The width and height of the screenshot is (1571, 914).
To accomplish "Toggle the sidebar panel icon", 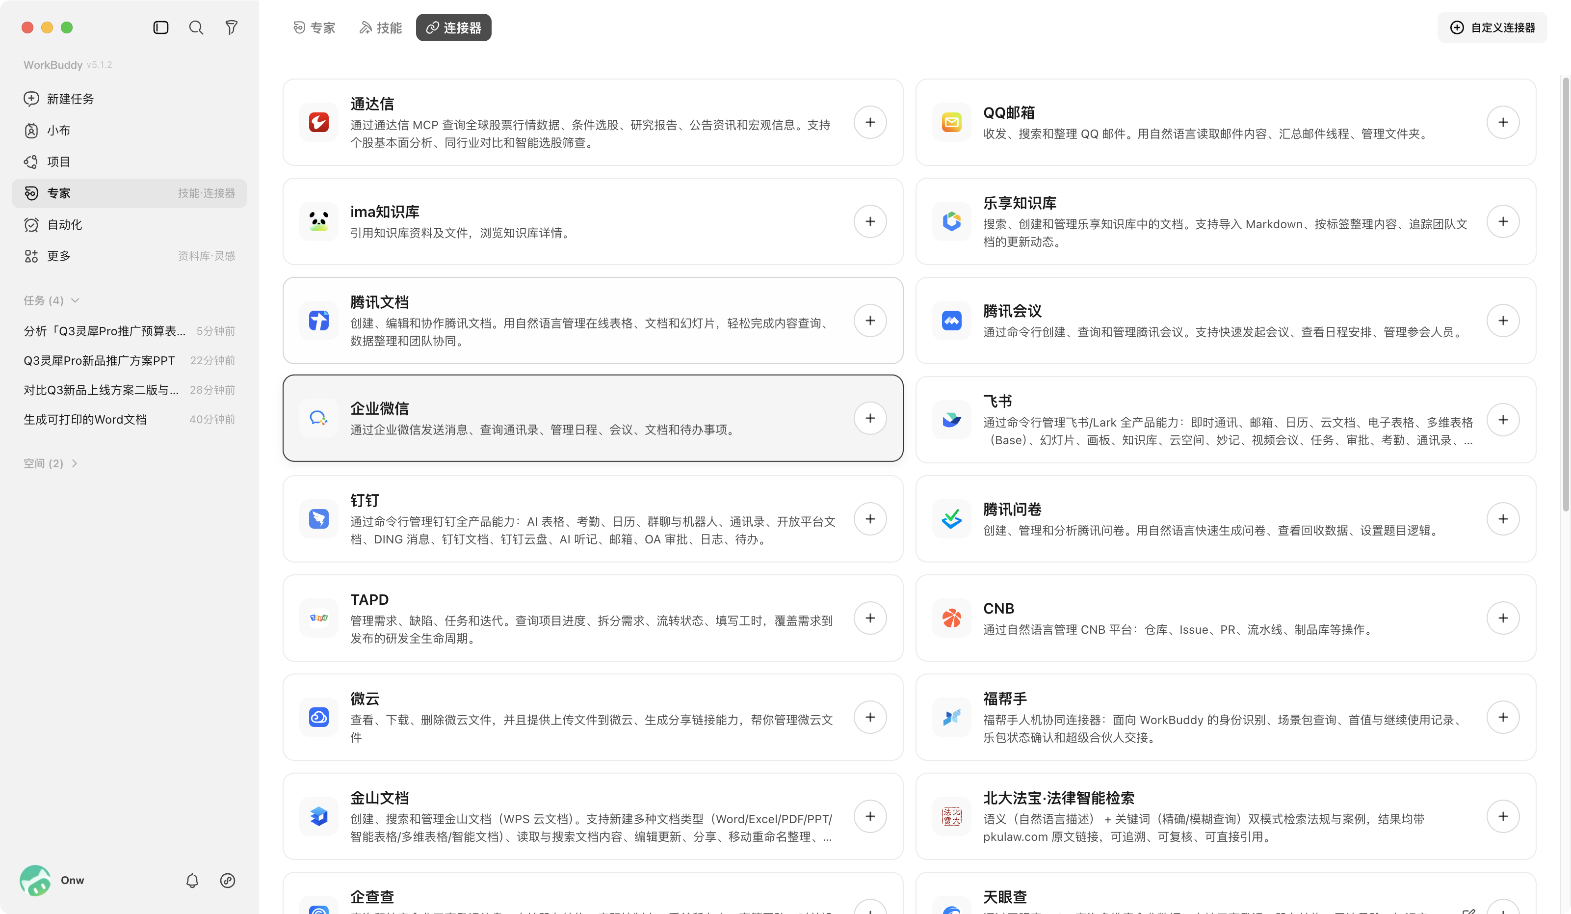I will pyautogui.click(x=161, y=27).
